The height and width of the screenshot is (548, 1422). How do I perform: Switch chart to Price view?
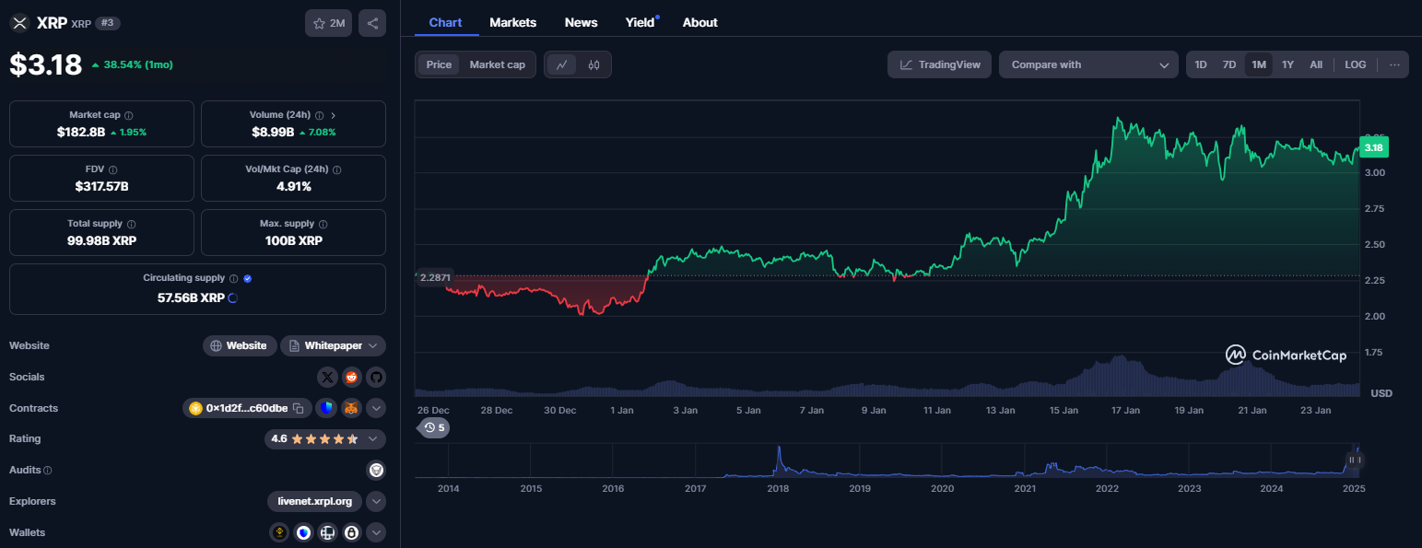pyautogui.click(x=439, y=64)
